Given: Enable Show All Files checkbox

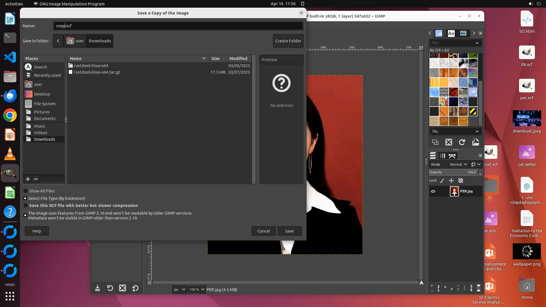Looking at the screenshot, I should pyautogui.click(x=26, y=191).
